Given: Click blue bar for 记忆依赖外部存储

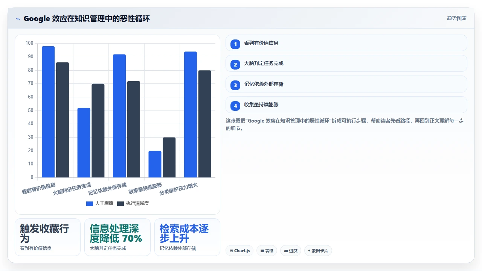Looking at the screenshot, I should [x=119, y=116].
